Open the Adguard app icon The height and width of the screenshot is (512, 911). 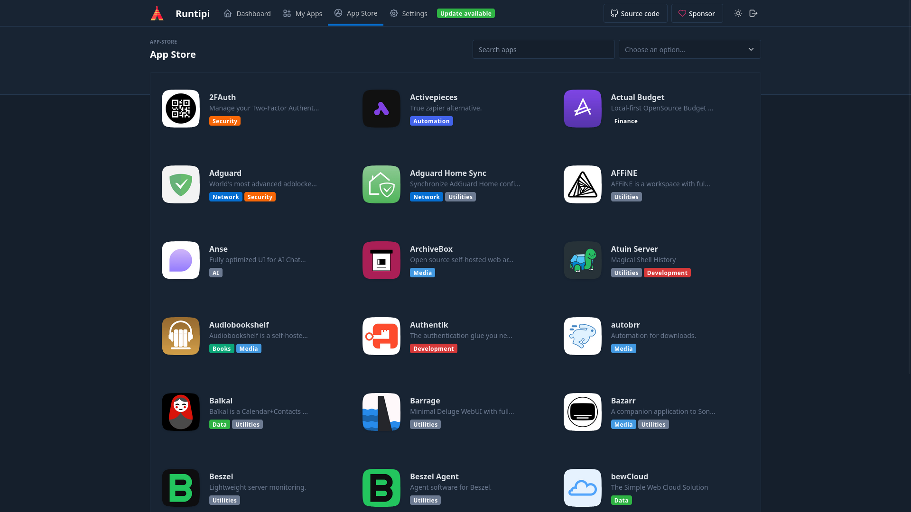click(181, 184)
